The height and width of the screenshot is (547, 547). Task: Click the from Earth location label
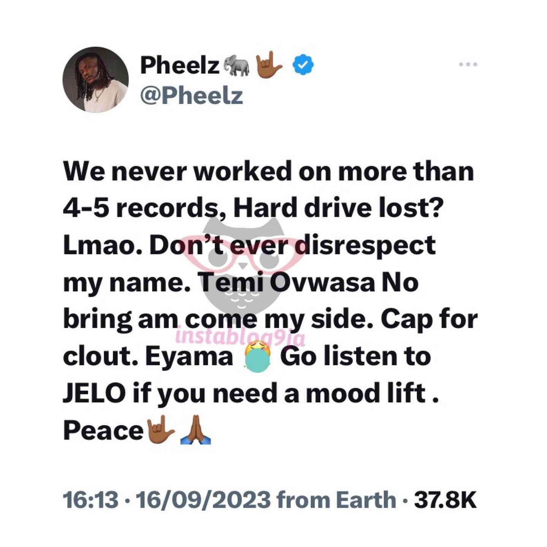click(337, 500)
